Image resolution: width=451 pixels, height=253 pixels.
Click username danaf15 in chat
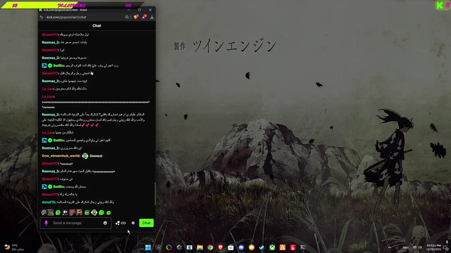(48, 202)
